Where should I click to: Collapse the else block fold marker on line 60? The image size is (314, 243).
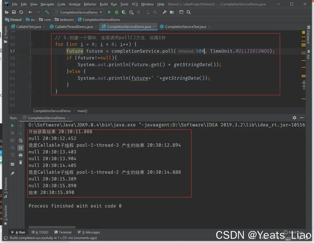[x=31, y=72]
